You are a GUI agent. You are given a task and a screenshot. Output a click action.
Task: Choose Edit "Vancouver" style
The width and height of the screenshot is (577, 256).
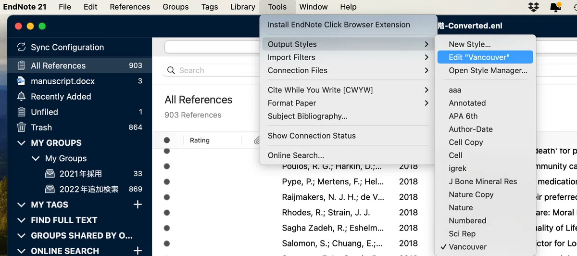click(485, 57)
